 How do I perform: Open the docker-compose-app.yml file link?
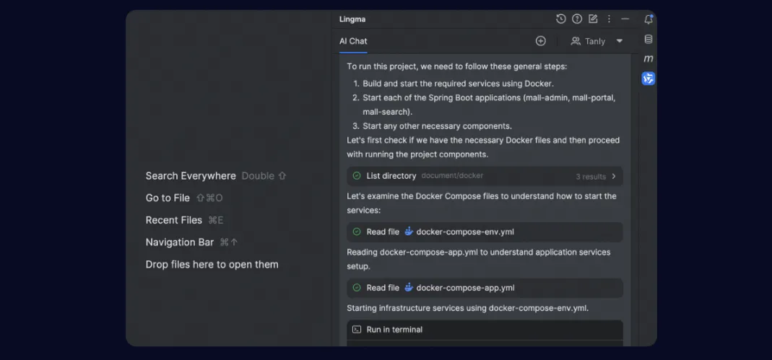tap(465, 288)
